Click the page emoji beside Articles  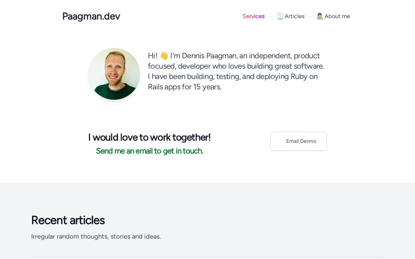click(x=280, y=16)
